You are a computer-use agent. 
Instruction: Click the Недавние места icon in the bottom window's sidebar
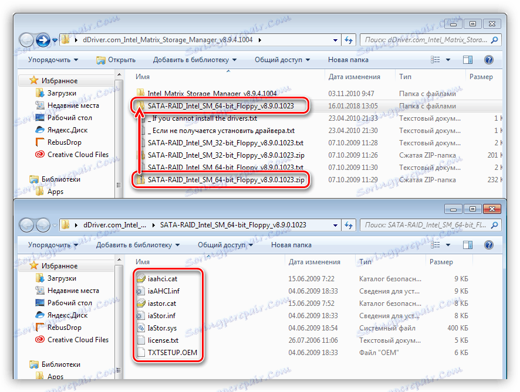pos(40,291)
